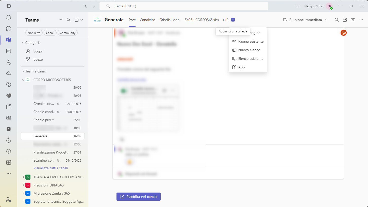This screenshot has height=207, width=368.
Task: Open Help question mark icon
Action: coord(9,151)
